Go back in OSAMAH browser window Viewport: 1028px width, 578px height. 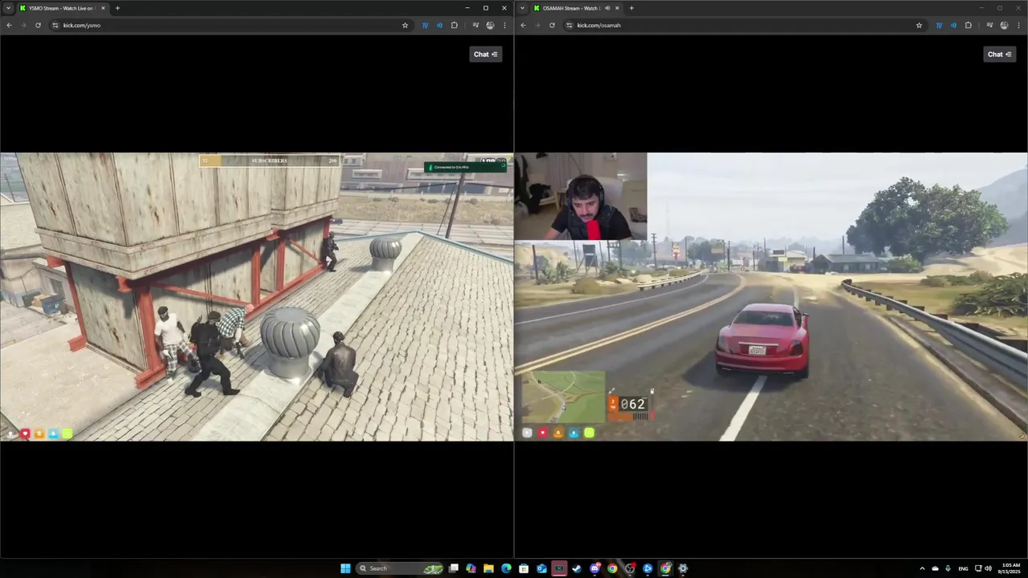coord(523,25)
